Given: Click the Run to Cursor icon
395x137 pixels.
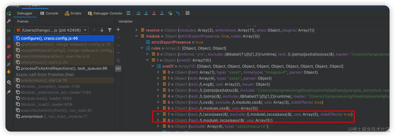Looking at the screenshot, I should point(178,13).
